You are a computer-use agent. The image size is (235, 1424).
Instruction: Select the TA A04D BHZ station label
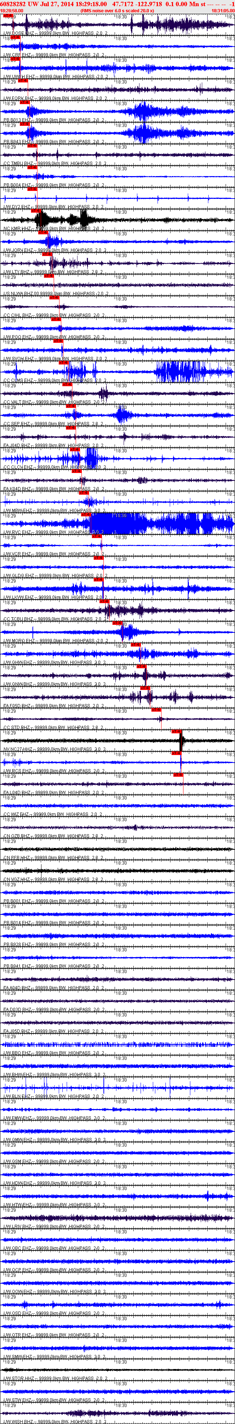click(x=55, y=987)
